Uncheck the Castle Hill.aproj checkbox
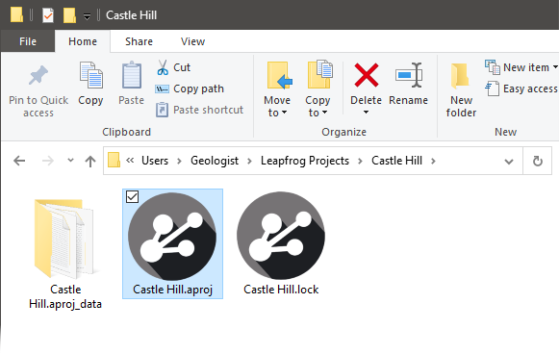The height and width of the screenshot is (354, 559). [x=132, y=196]
